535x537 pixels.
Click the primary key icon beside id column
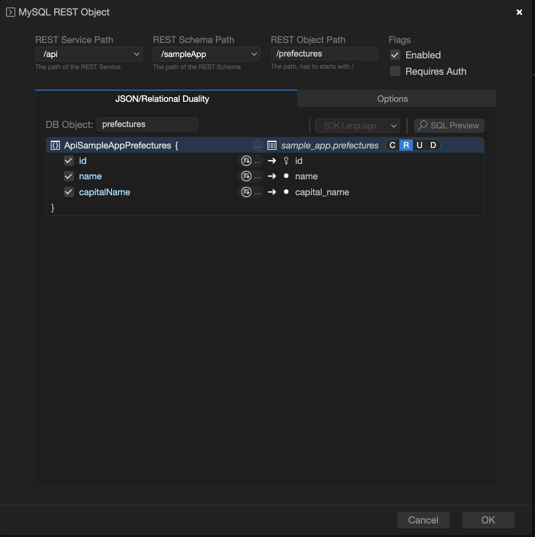[x=286, y=161]
